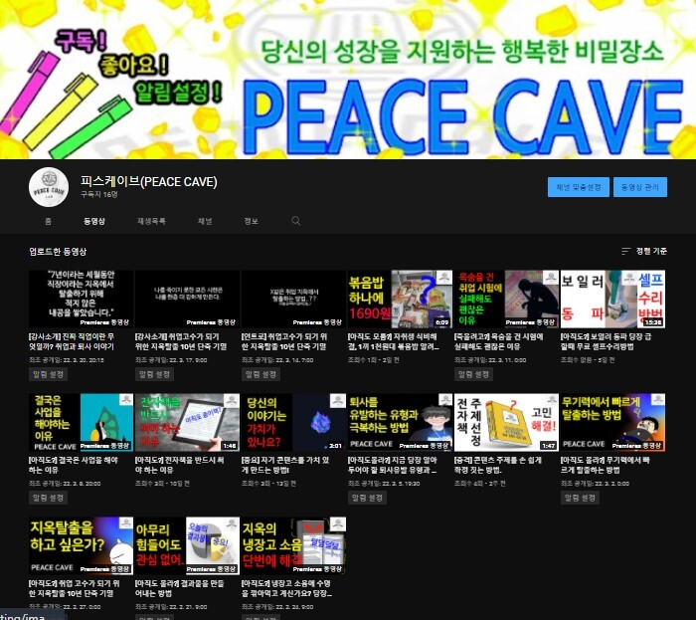Click the 구독자 16명 subscriber count
Image resolution: width=696 pixels, height=620 pixels.
pos(99,194)
